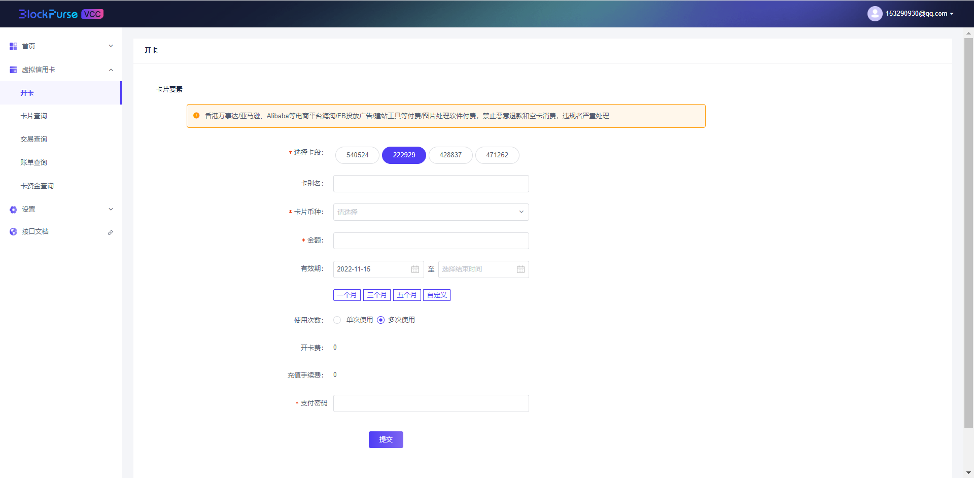Click the 设置 gear icon
This screenshot has width=974, height=478.
[13, 210]
